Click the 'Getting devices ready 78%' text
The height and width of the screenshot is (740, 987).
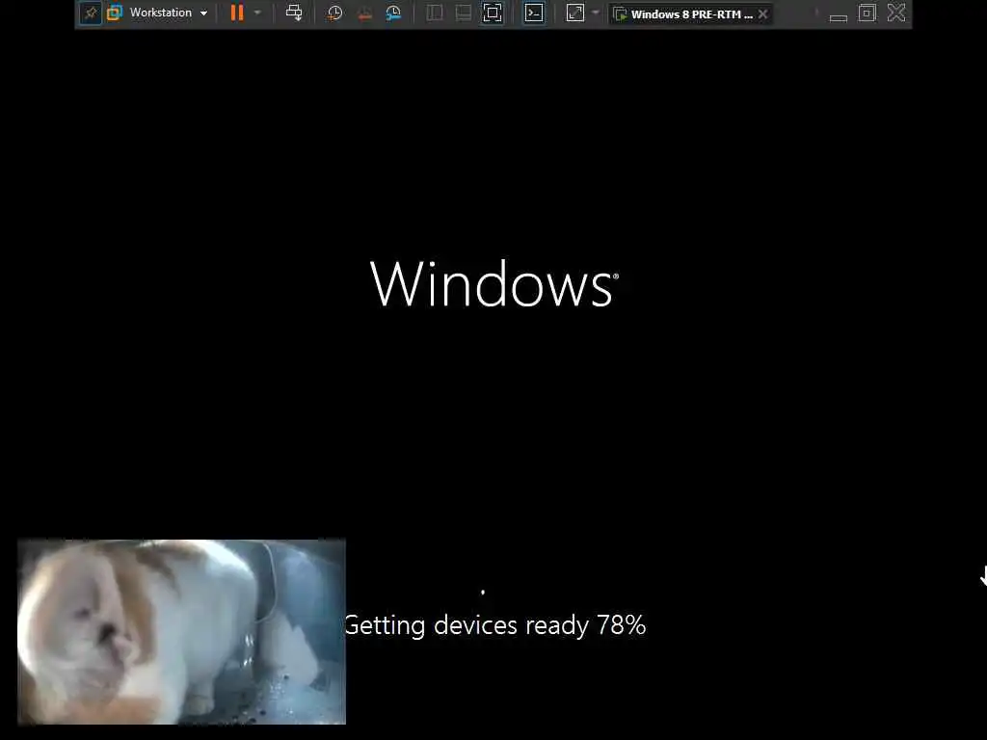click(x=495, y=625)
